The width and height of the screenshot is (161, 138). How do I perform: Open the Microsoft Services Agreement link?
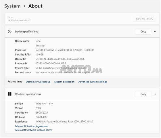[x=32, y=126]
